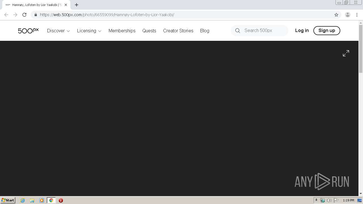Expand photo to fullscreen view
The height and width of the screenshot is (204, 363).
pyautogui.click(x=346, y=53)
